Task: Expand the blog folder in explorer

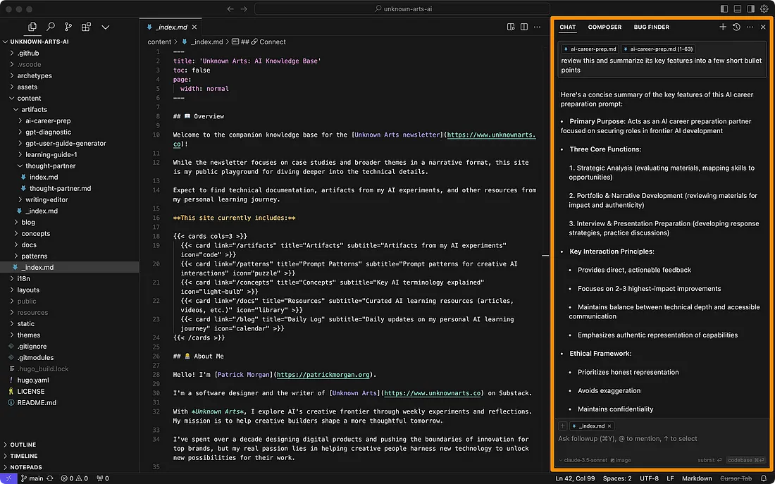Action: pos(28,222)
